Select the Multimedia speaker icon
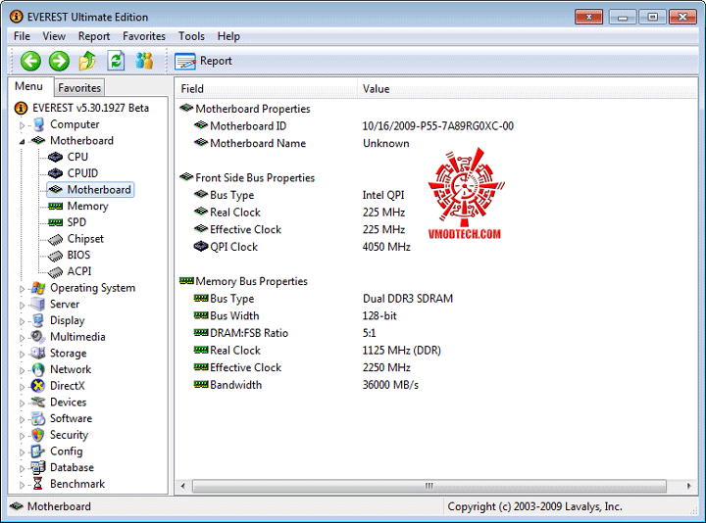Image resolution: width=706 pixels, height=523 pixels. [38, 337]
